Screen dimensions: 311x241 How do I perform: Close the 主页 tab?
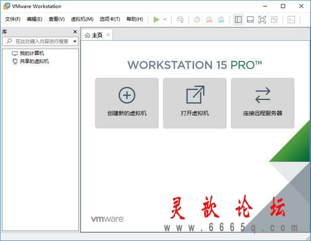(x=108, y=35)
